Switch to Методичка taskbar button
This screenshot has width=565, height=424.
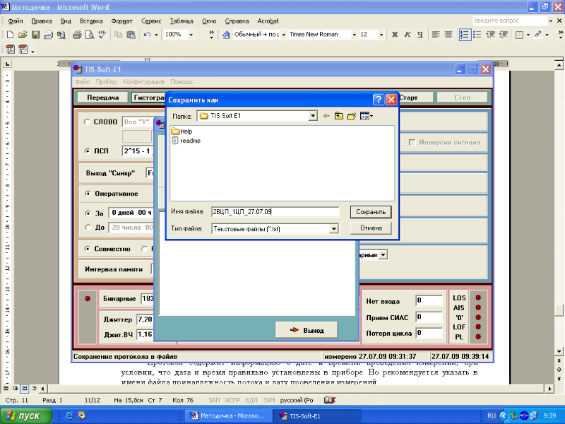[x=228, y=416]
